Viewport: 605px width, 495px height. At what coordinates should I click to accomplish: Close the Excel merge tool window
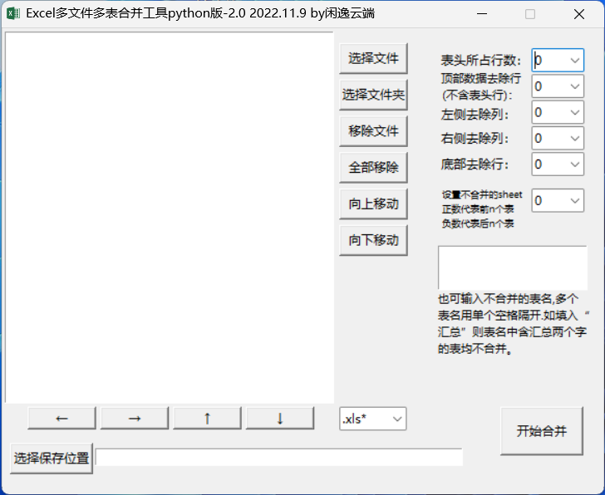tap(578, 14)
